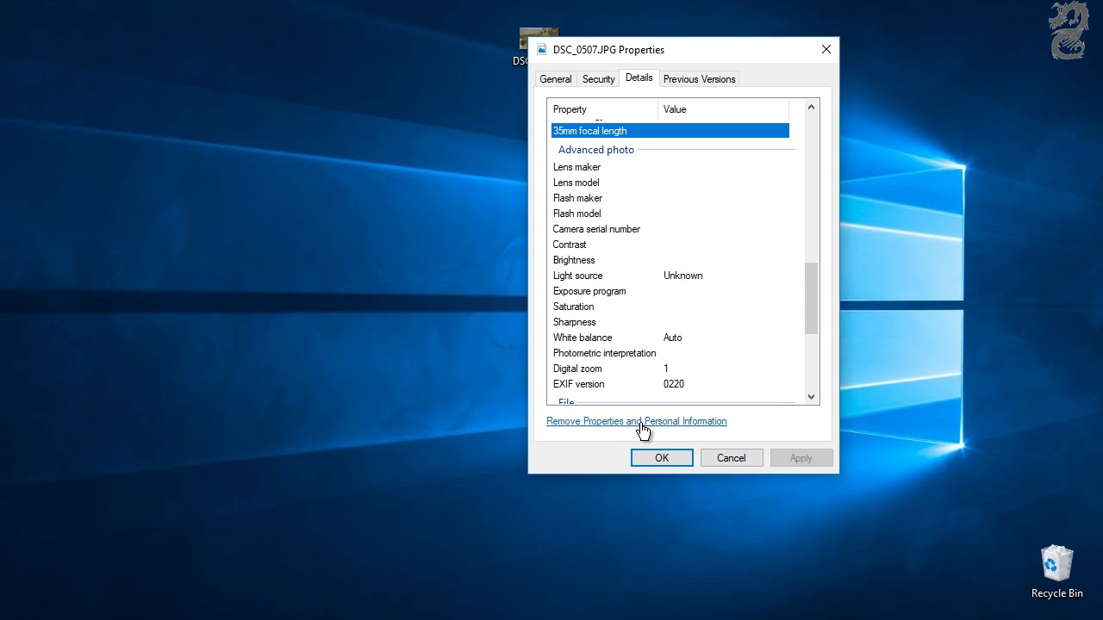Viewport: 1103px width, 620px height.
Task: Select the 35mm focal length row
Action: (x=670, y=131)
